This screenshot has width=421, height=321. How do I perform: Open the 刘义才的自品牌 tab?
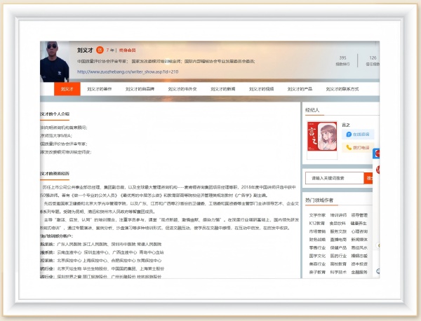coord(140,90)
